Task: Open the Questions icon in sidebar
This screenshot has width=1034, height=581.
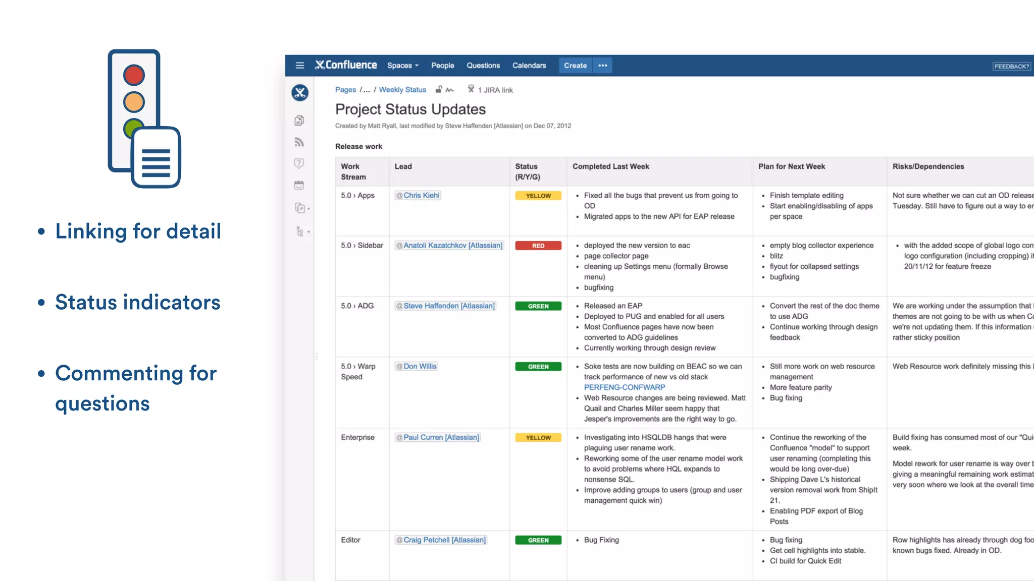Action: (x=299, y=163)
